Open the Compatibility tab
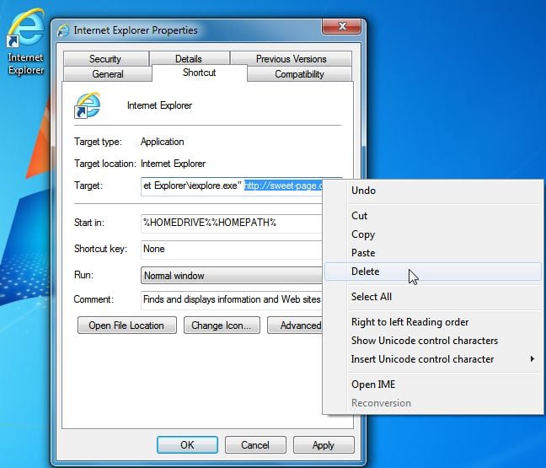The height and width of the screenshot is (468, 546). [x=299, y=74]
